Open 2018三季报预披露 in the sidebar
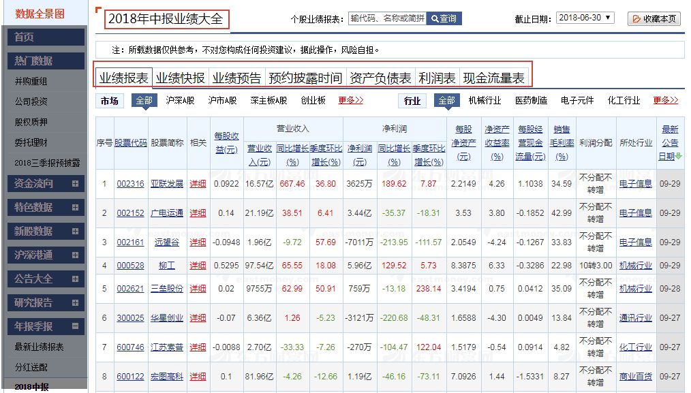The image size is (691, 393). click(47, 163)
